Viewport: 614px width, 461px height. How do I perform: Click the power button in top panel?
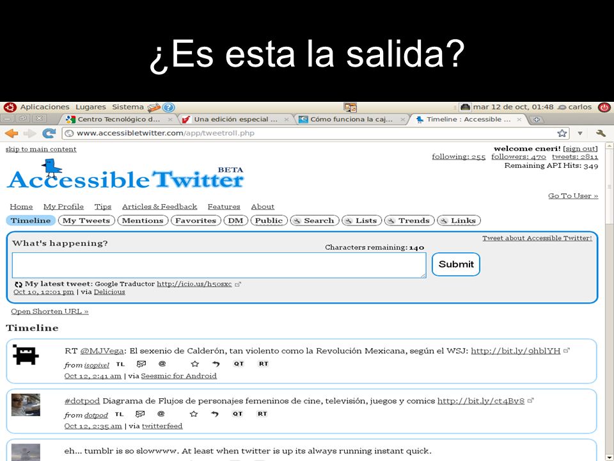click(x=604, y=107)
